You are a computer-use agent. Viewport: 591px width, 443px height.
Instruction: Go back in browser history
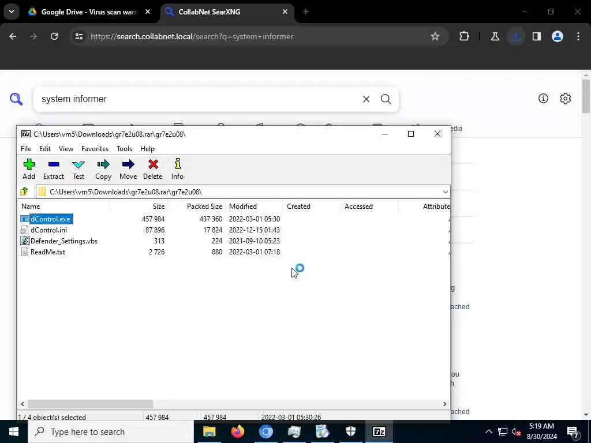pos(13,36)
